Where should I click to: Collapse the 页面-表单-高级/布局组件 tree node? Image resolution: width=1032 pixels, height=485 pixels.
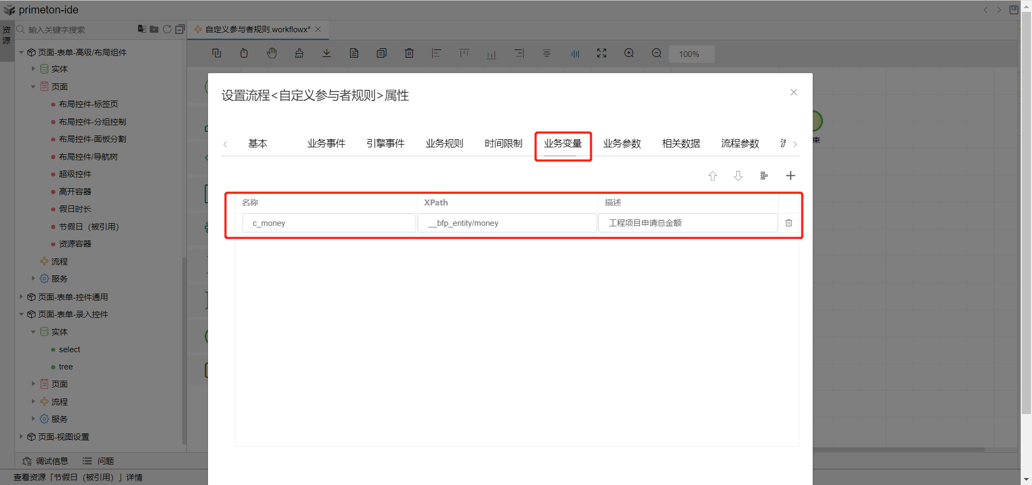click(21, 52)
